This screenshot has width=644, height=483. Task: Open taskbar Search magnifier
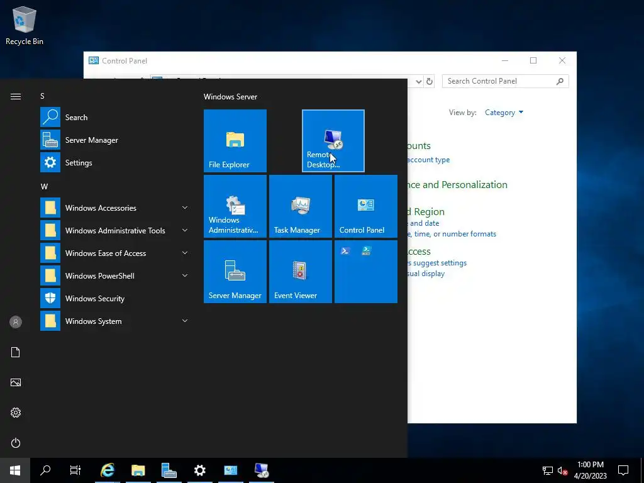click(45, 470)
